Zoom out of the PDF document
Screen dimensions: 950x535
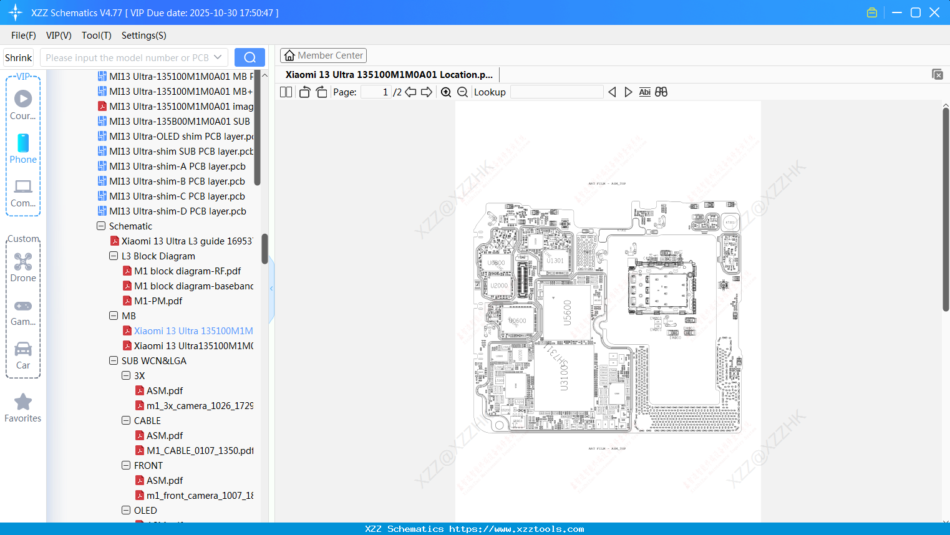point(462,92)
